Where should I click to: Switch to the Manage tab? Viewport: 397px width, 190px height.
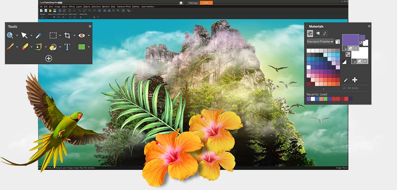point(193,3)
